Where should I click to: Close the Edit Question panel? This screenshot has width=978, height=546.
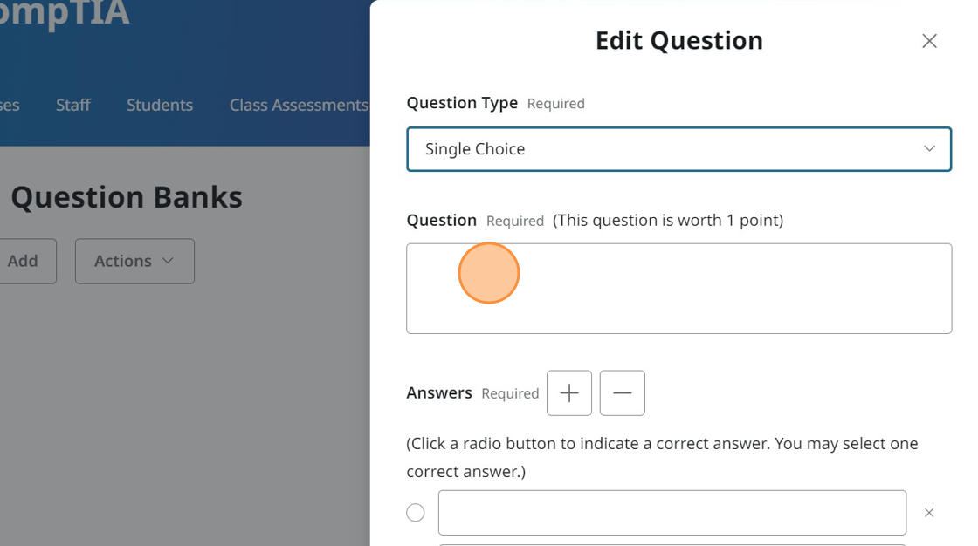click(929, 41)
